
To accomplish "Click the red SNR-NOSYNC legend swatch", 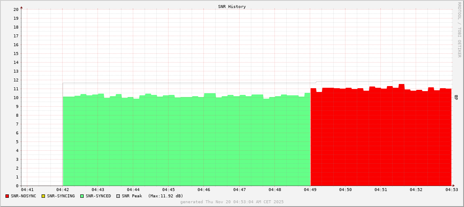I will [x=7, y=196].
